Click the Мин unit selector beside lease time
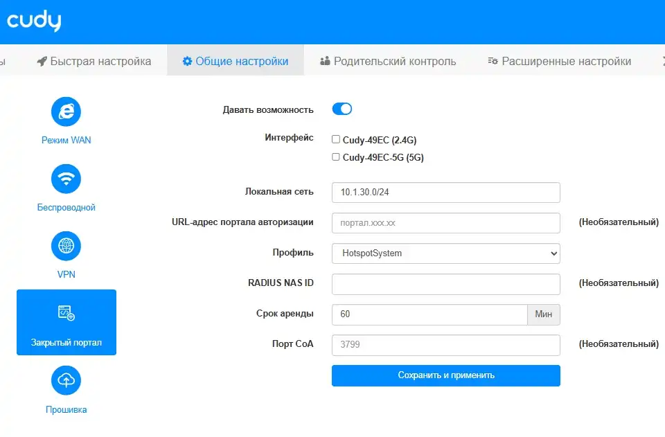The width and height of the screenshot is (665, 437). click(x=544, y=314)
